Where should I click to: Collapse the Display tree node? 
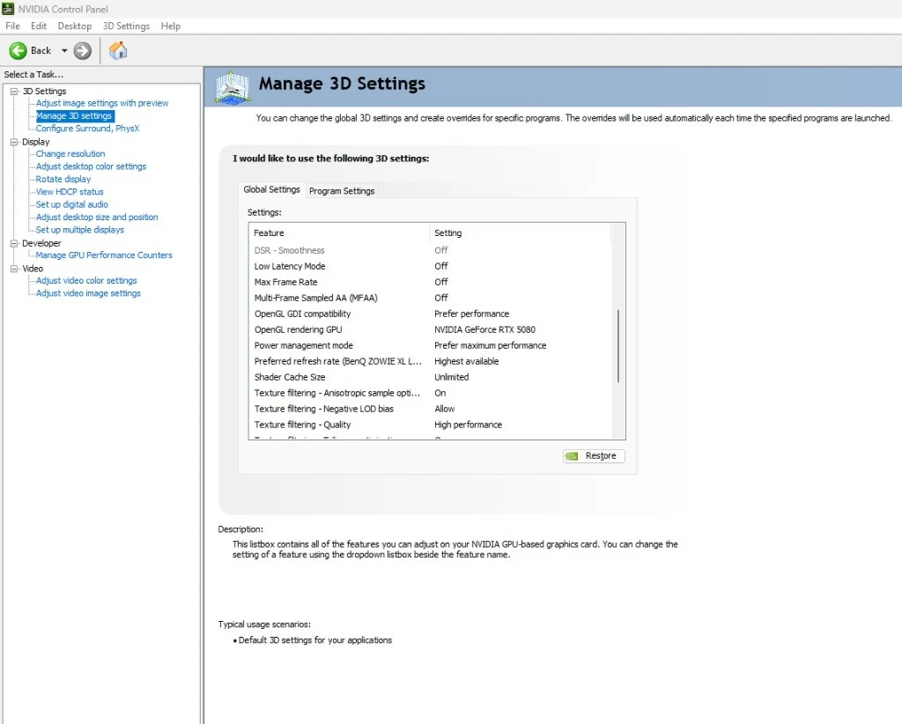tap(14, 142)
